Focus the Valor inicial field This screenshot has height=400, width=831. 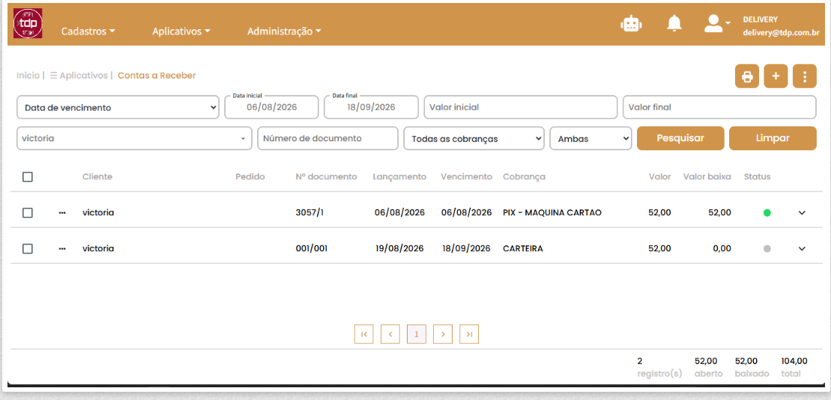click(521, 108)
